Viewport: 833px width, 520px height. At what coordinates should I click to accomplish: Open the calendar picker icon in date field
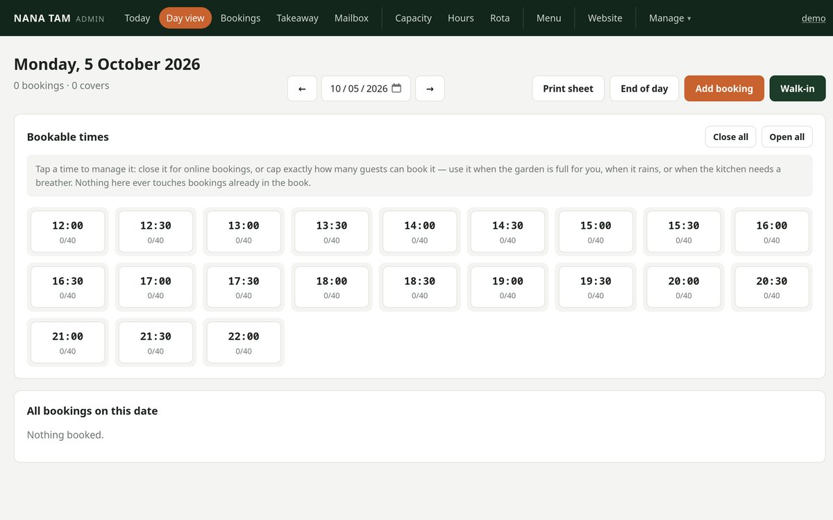click(396, 88)
